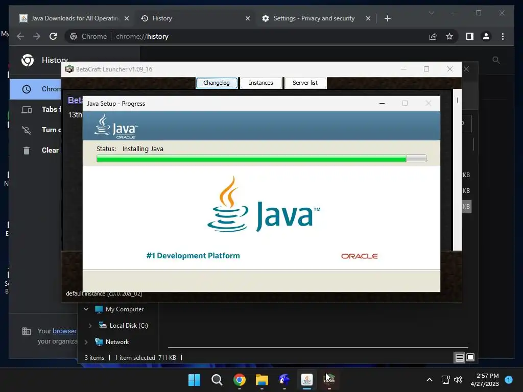The image size is (523, 392).
Task: Open Clear browsing data
Action: tap(35, 151)
